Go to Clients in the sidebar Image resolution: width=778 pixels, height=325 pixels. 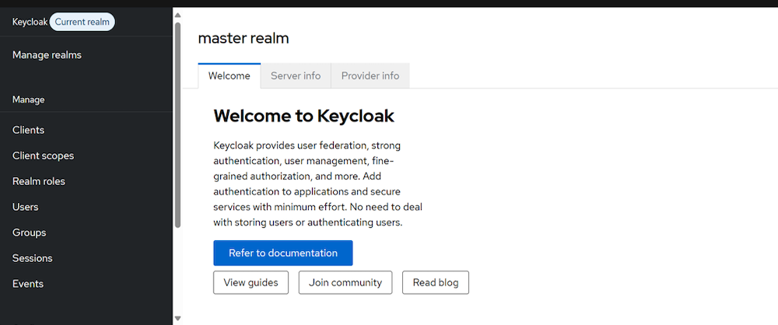point(28,130)
